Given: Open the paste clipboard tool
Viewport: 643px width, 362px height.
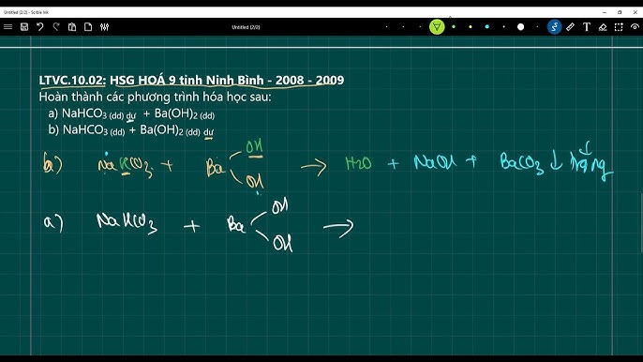Looking at the screenshot, I should pos(72,27).
